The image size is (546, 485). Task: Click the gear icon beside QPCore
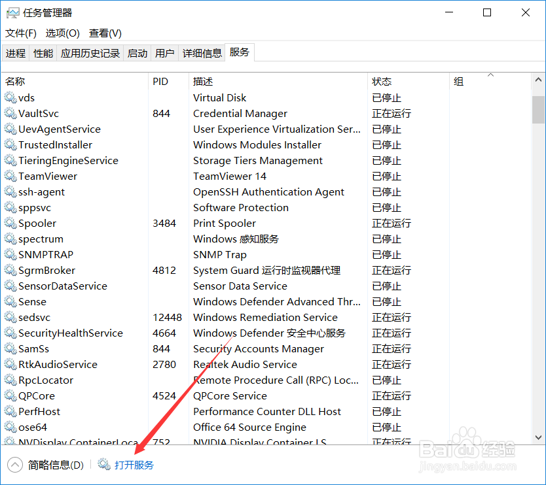10,395
